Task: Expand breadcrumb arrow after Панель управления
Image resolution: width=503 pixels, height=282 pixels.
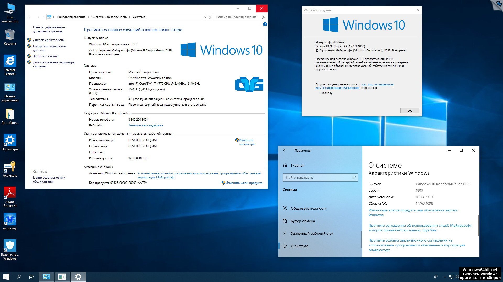Action: pyautogui.click(x=88, y=17)
